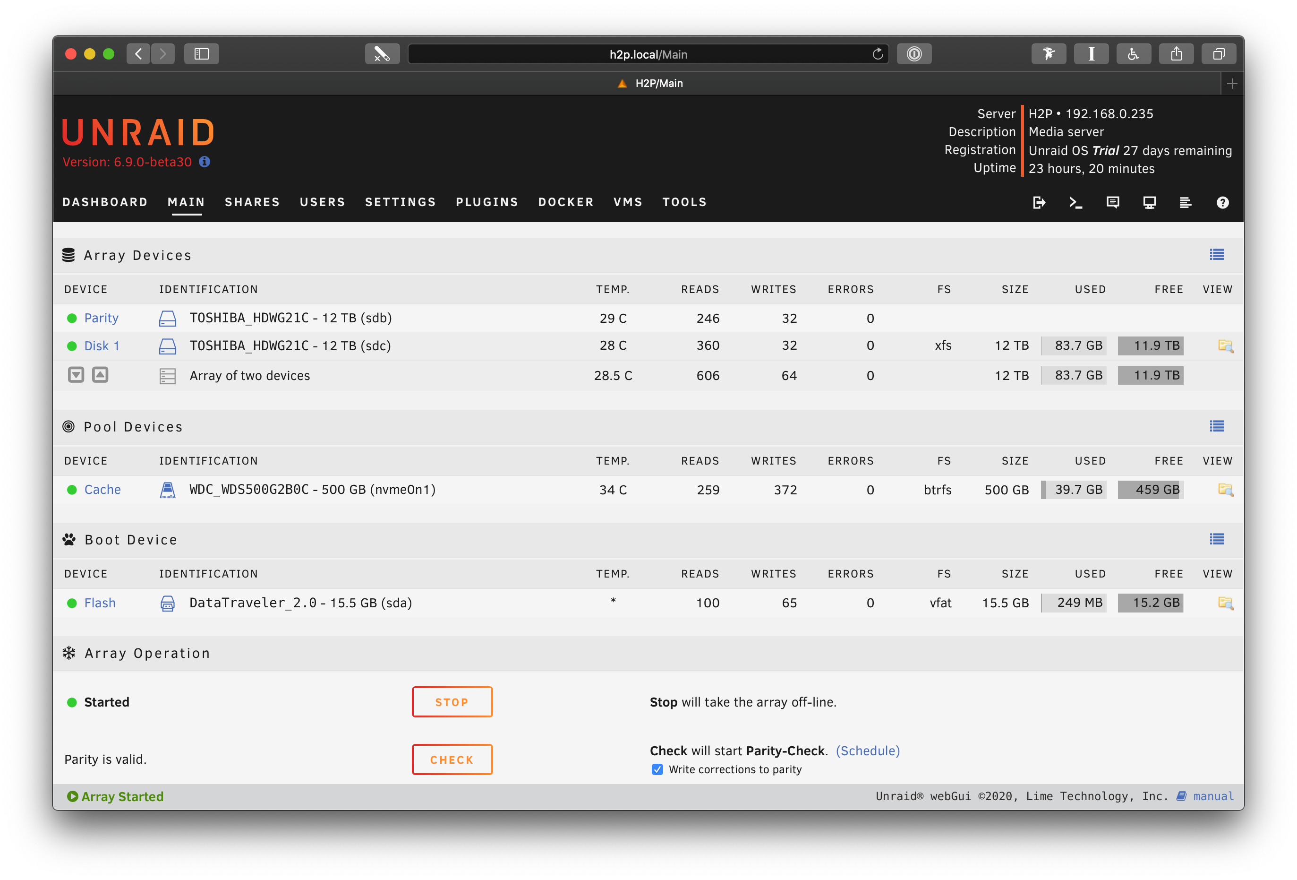Screen dimensions: 1297x880
Task: Click the Safari share icon
Action: (1176, 53)
